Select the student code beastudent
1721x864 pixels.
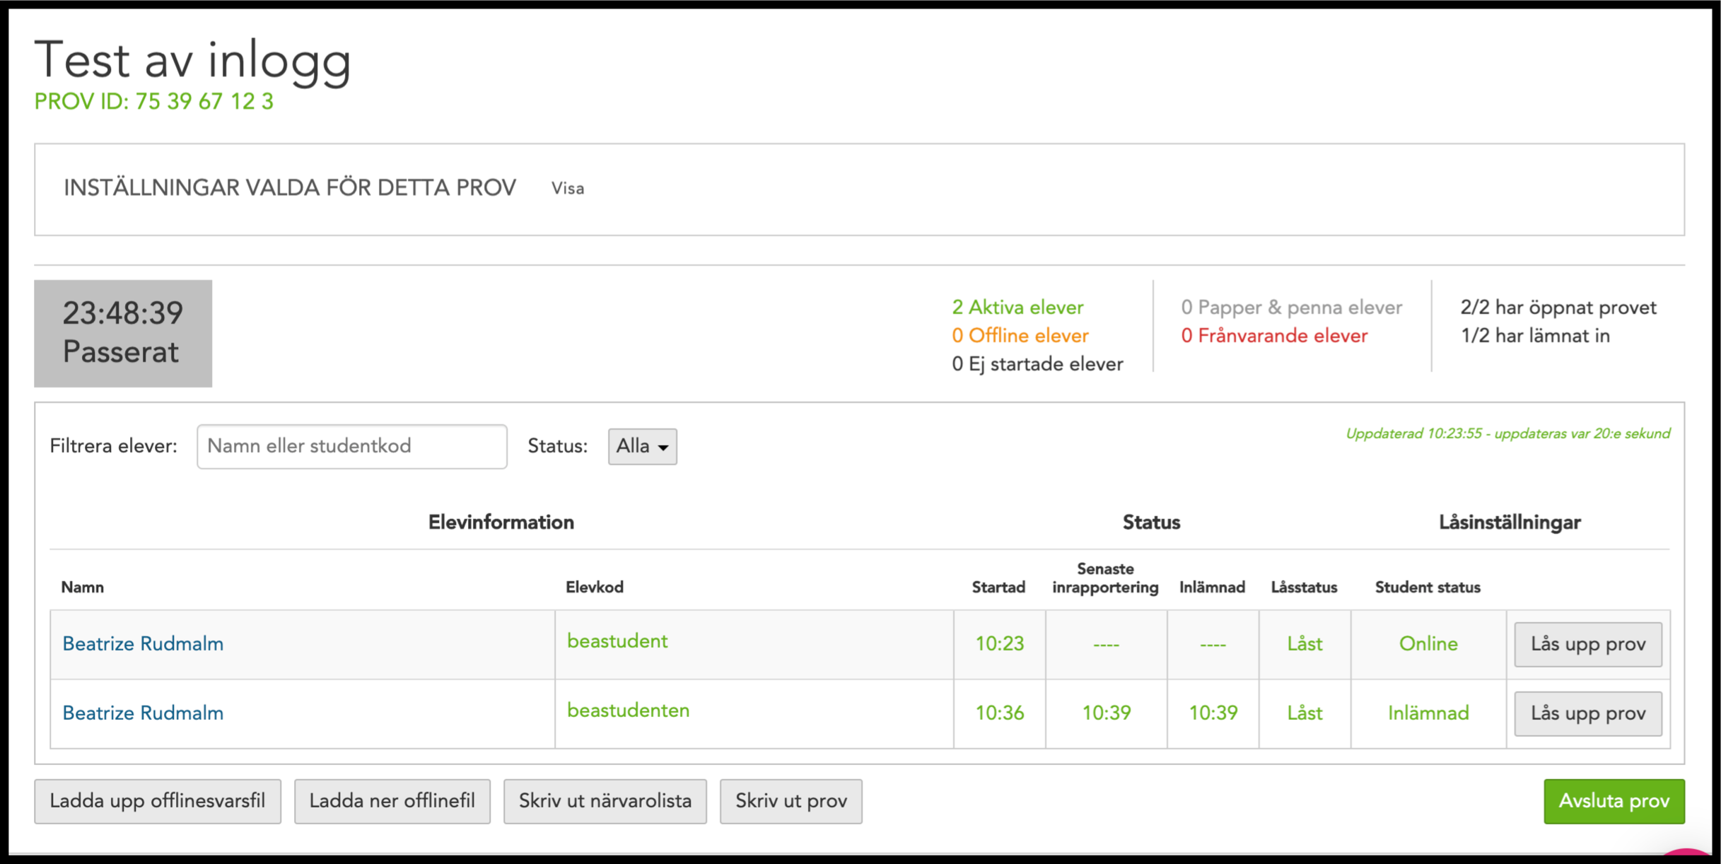point(617,641)
